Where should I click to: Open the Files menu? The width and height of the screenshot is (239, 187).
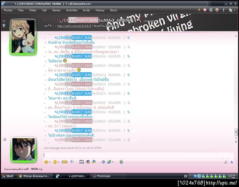[x=21, y=10]
